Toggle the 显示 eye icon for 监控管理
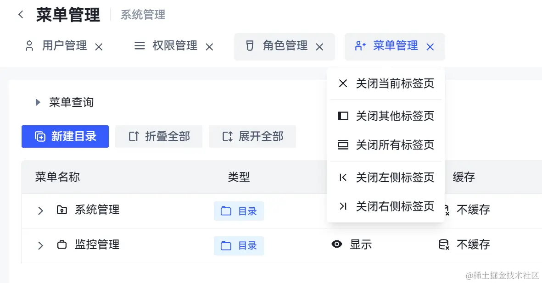This screenshot has height=283, width=542. 337,244
